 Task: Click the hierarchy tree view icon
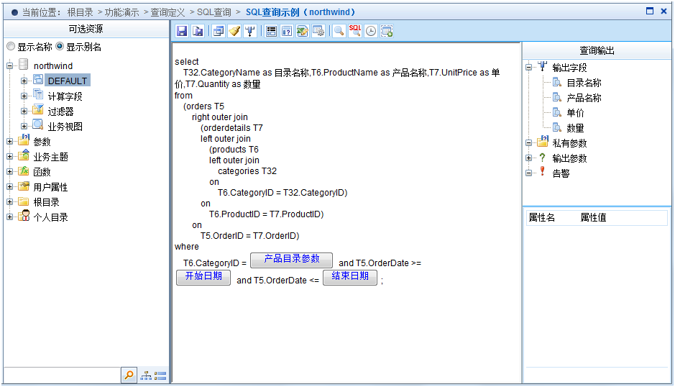147,375
